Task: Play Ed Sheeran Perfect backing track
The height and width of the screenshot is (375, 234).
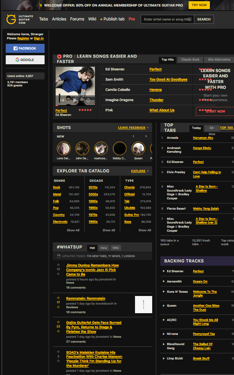Action: 164,271
